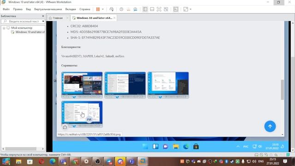Open the fourth screenshot thumbnail on second row
This screenshot has width=295, height=166.
[82, 114]
